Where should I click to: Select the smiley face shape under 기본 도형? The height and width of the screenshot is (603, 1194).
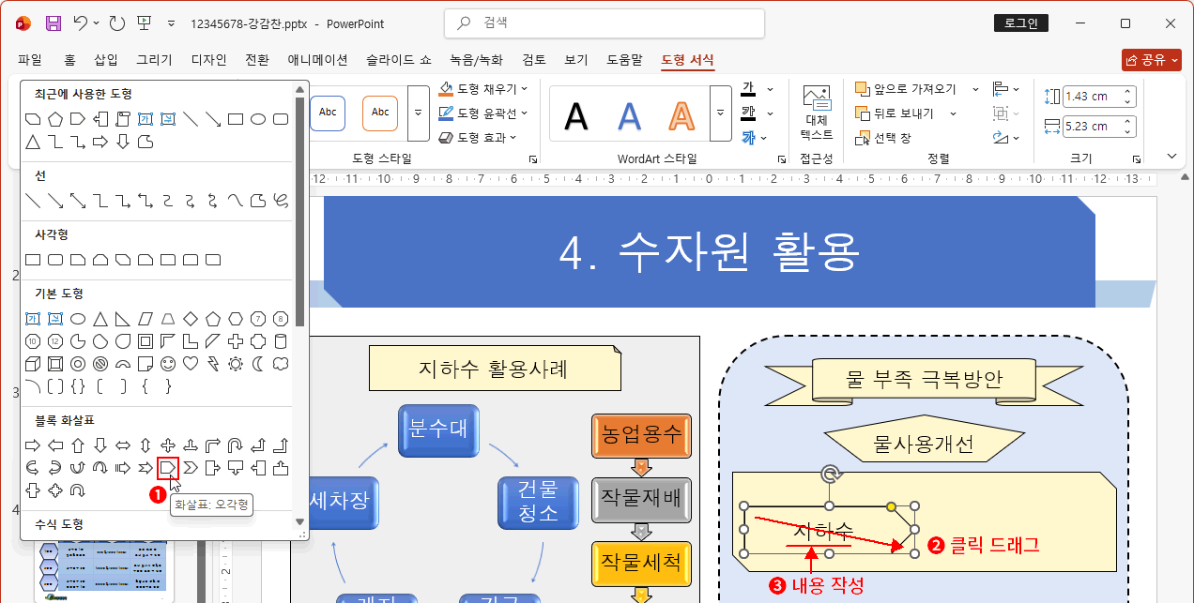pos(169,363)
